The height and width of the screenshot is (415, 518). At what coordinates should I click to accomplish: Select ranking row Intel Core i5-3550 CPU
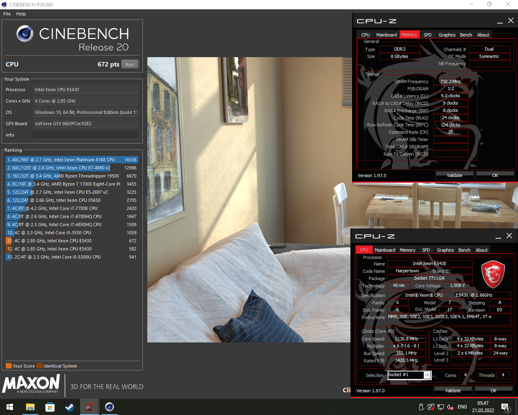(72, 233)
